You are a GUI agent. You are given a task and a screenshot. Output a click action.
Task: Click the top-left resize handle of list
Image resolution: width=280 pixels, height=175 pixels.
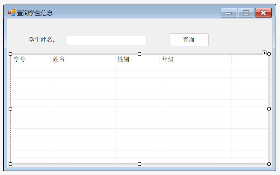point(10,54)
